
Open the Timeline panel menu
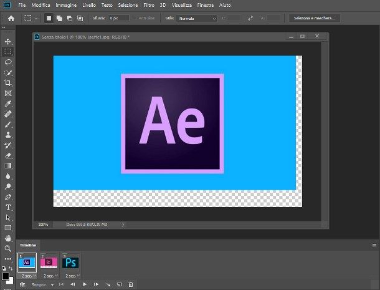(x=374, y=245)
